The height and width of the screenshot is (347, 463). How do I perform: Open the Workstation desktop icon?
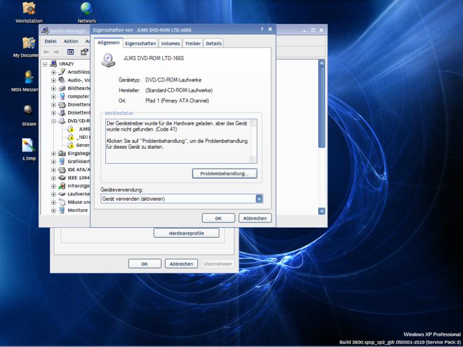tap(29, 9)
